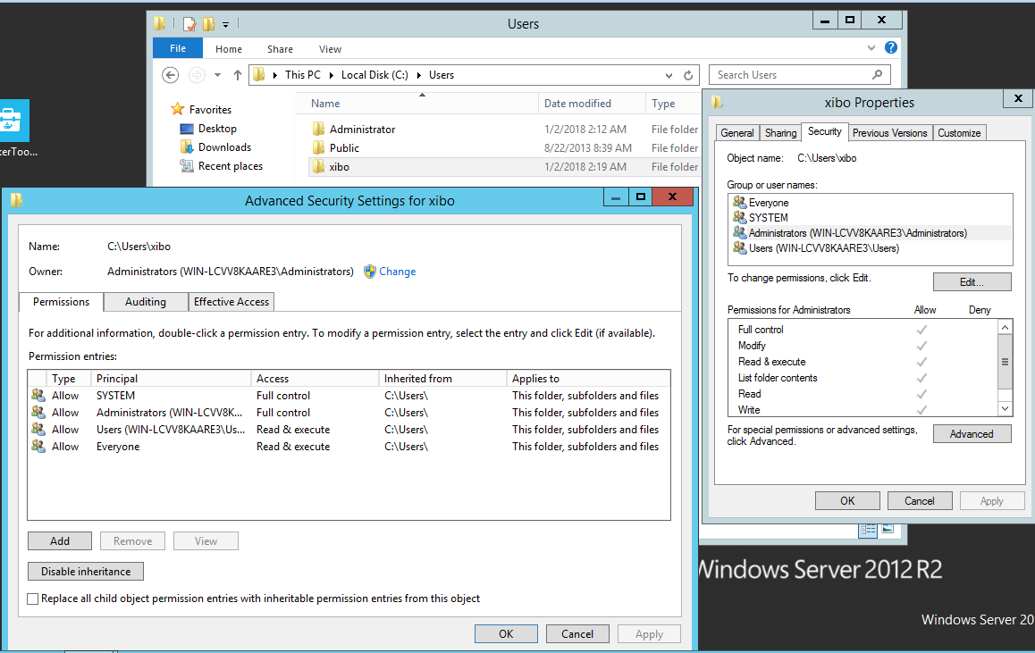Expand the address bar path dropdown arrow
Image resolution: width=1035 pixels, height=653 pixels.
pos(669,75)
